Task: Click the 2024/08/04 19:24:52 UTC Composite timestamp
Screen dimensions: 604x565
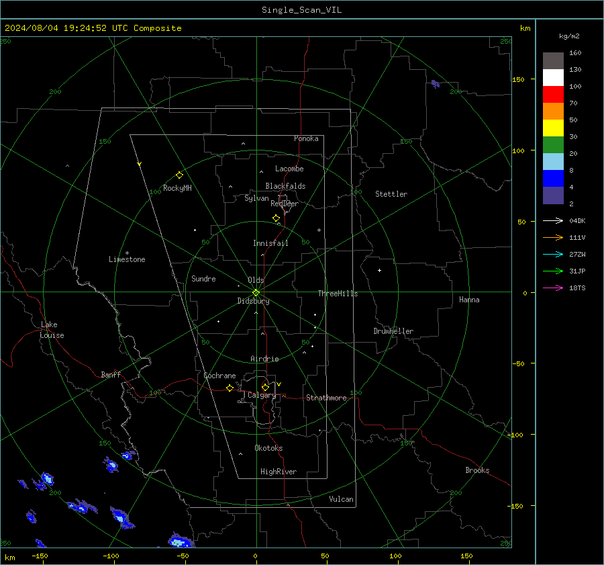Action: (93, 28)
